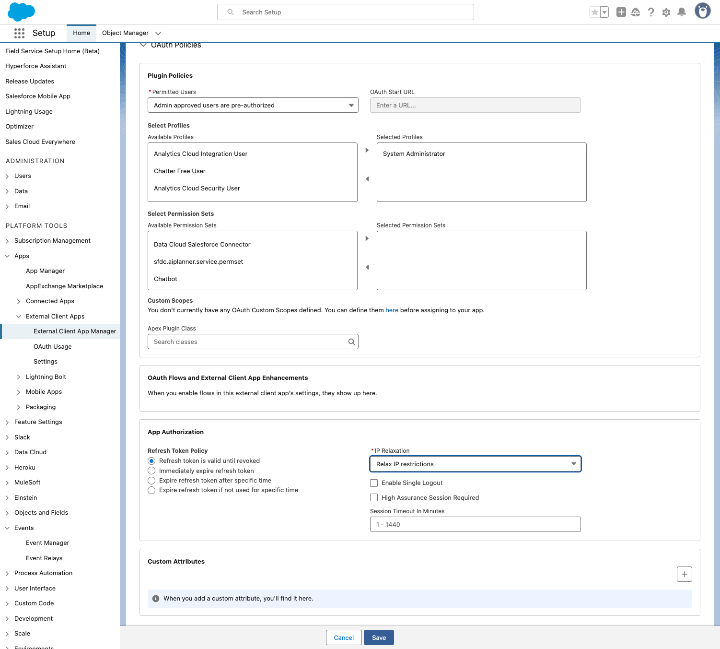
Task: Save the policy changes
Action: (x=379, y=637)
